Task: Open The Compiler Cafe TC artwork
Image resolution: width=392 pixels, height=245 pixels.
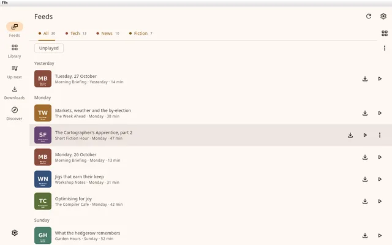Action: click(x=43, y=202)
